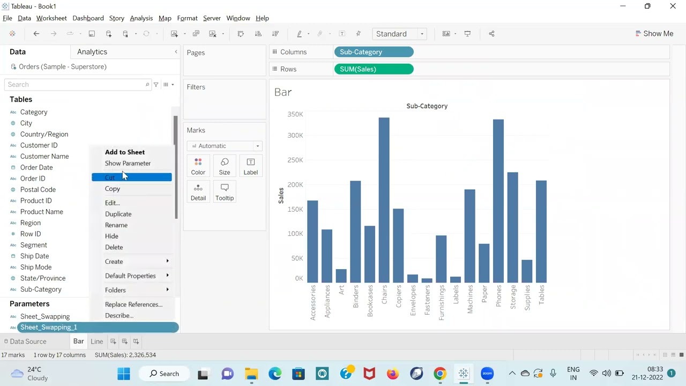686x386 pixels.
Task: Click the Share workbook icon
Action: point(491,34)
